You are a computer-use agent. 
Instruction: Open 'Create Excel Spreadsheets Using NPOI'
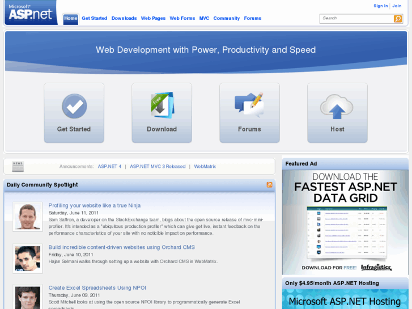(97, 287)
